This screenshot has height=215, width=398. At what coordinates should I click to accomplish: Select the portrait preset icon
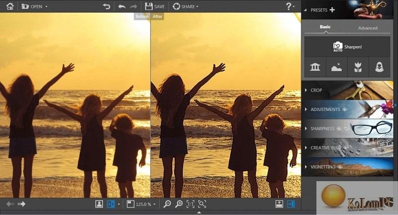point(379,67)
